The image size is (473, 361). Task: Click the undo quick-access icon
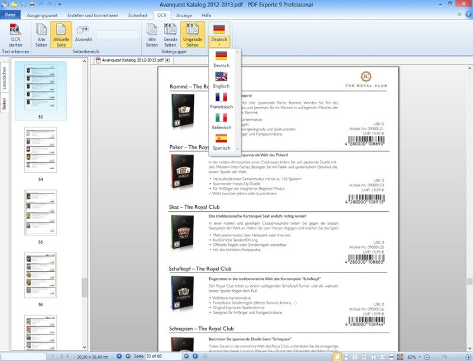pos(41,5)
